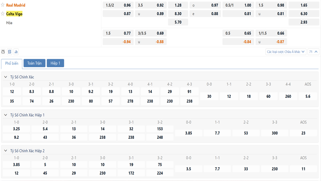This screenshot has height=181, width=321.
Task: Click the Celta Vigo team name
Action: pos(14,14)
